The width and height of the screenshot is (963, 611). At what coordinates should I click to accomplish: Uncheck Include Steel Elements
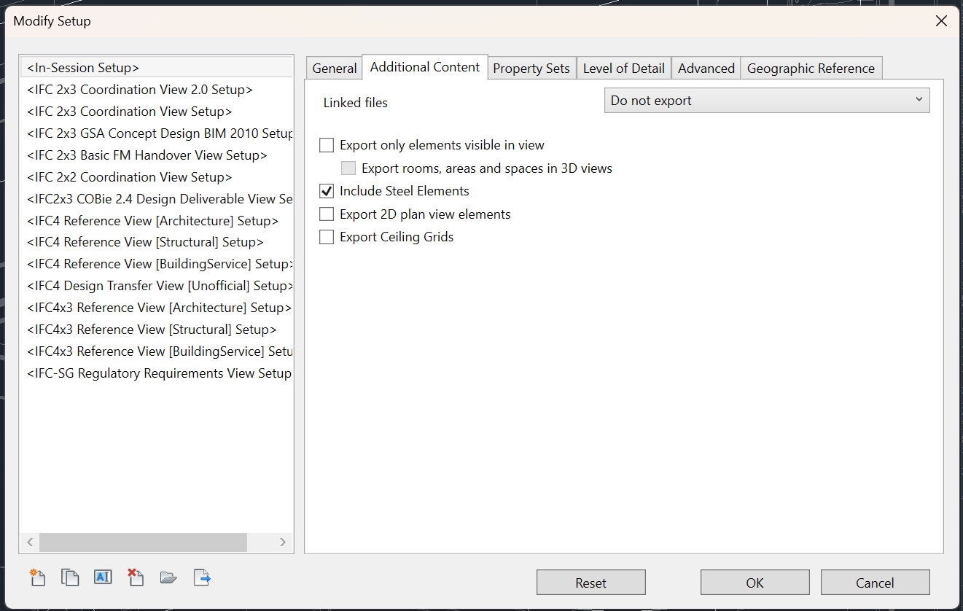[327, 191]
